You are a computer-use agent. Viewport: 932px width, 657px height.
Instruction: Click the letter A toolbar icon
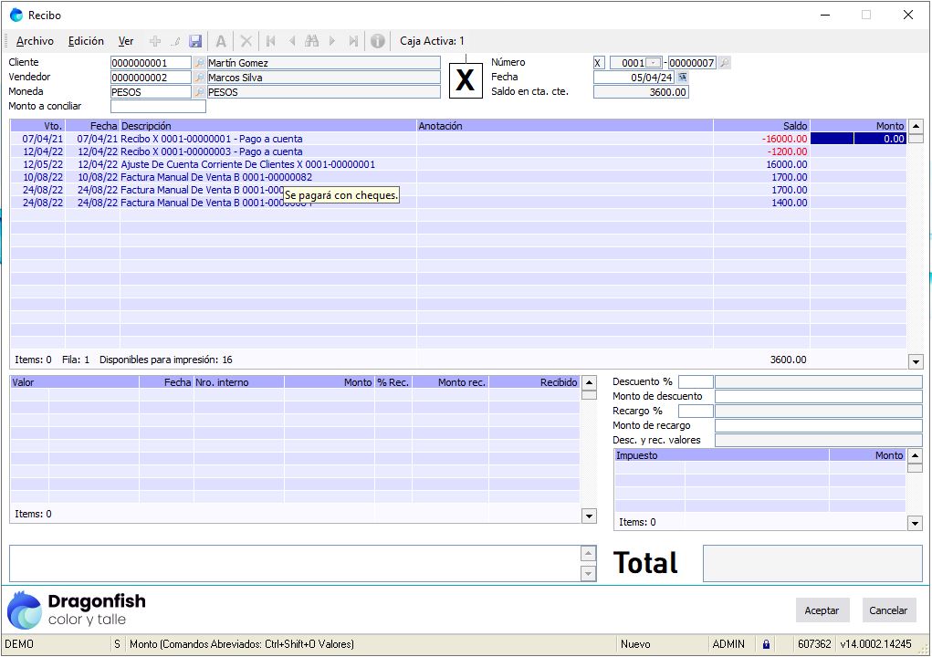point(221,41)
